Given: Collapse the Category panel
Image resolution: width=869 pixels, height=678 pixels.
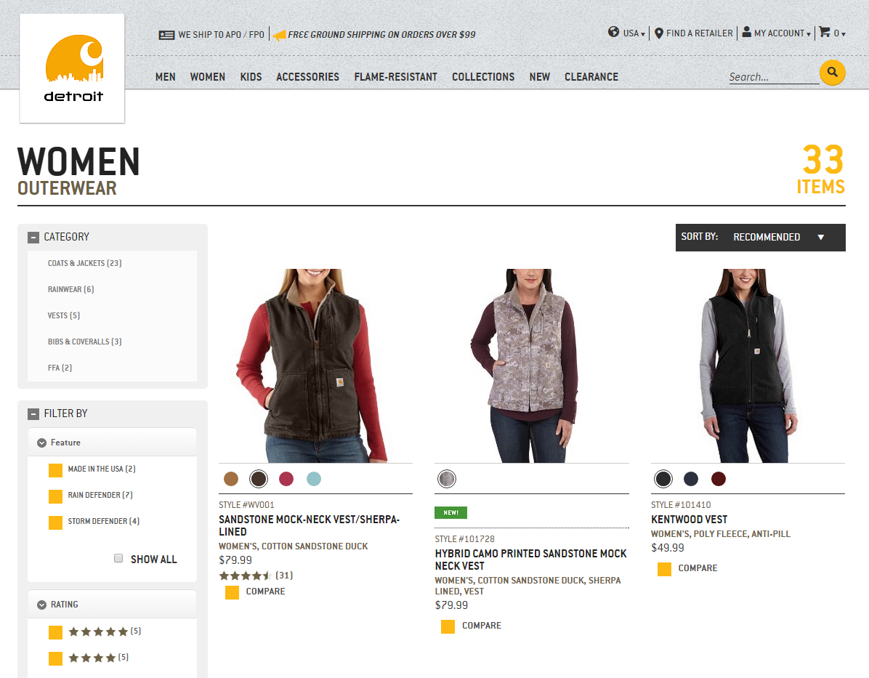Looking at the screenshot, I should [x=33, y=238].
